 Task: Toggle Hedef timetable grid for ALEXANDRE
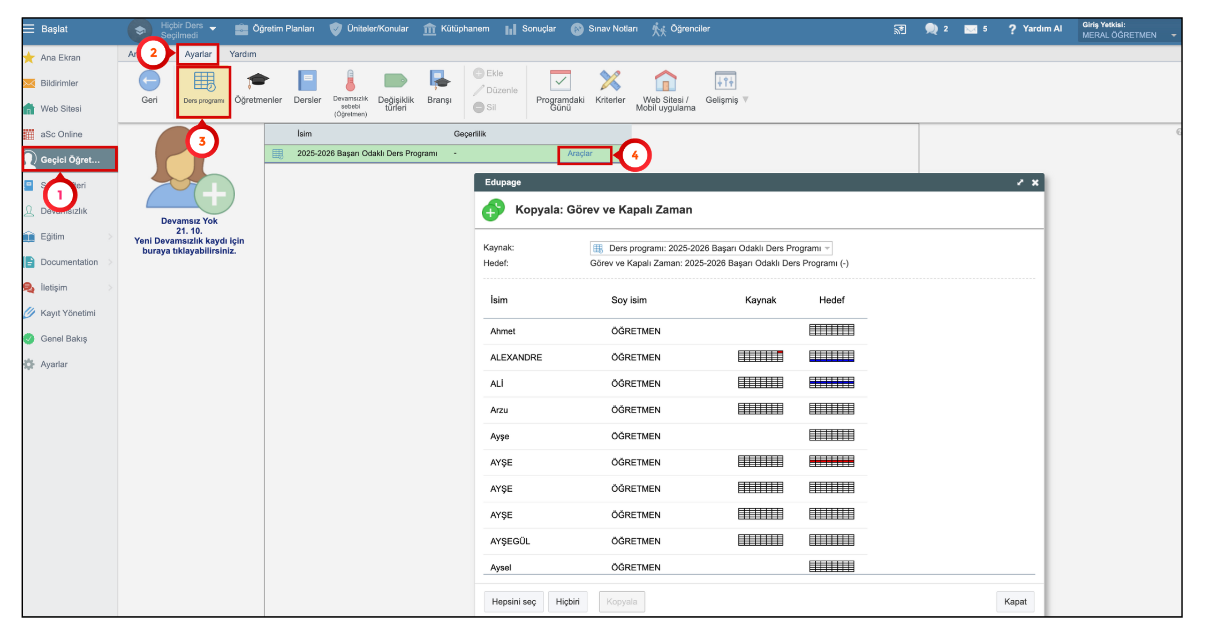coord(831,356)
